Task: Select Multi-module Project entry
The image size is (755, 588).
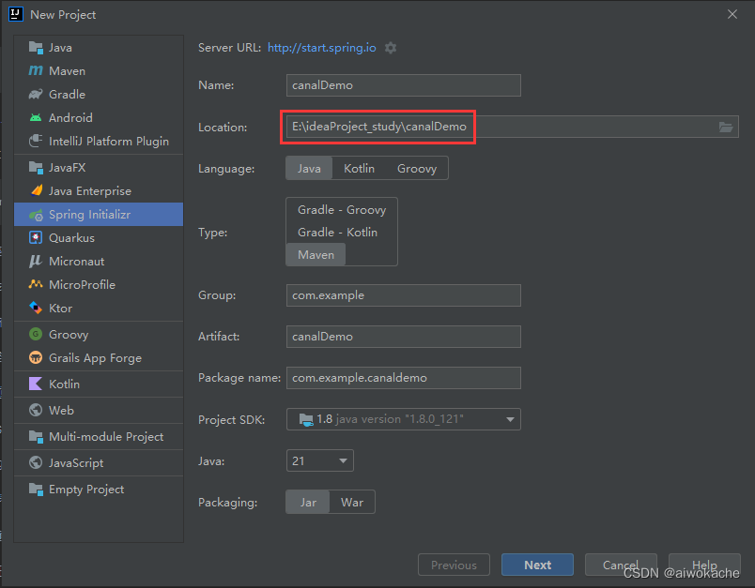Action: click(x=99, y=437)
